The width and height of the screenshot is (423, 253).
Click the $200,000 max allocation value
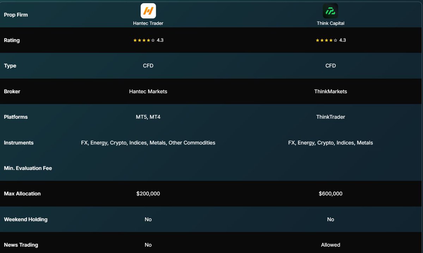pos(148,194)
